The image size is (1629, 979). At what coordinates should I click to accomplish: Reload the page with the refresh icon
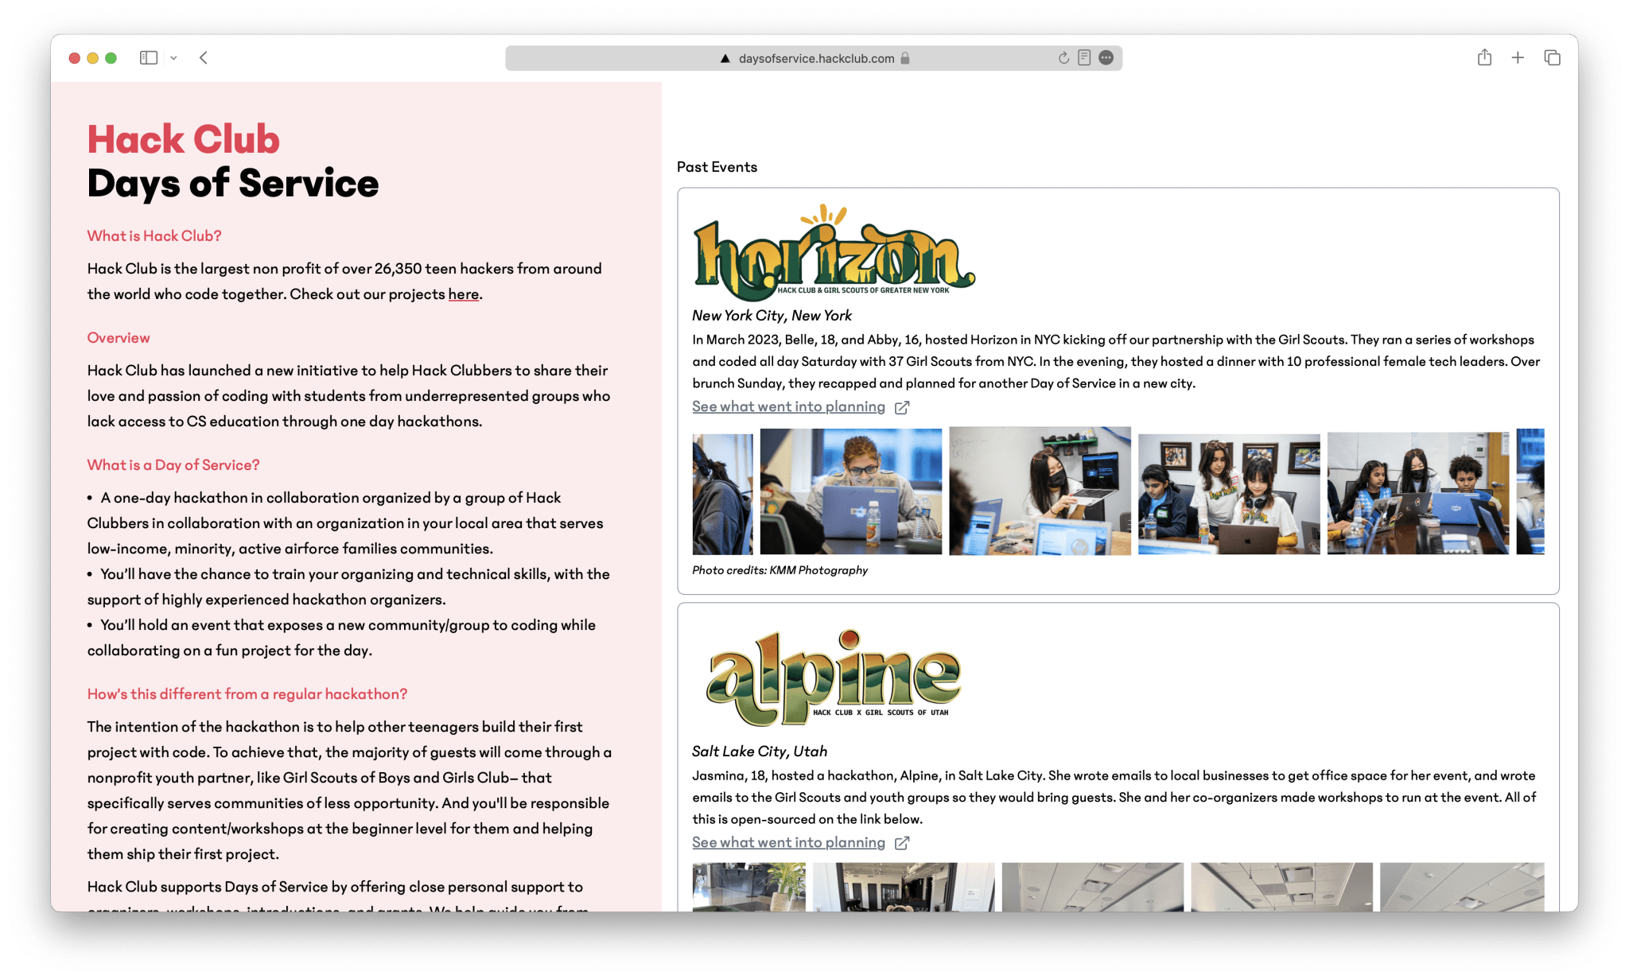[x=1063, y=58]
